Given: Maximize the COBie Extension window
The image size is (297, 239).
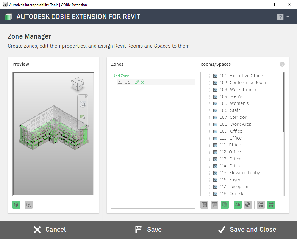Looking at the screenshot, I should (x=276, y=5).
